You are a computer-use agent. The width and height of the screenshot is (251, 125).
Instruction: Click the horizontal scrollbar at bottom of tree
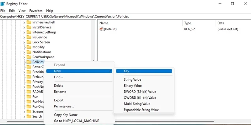coord(47,122)
